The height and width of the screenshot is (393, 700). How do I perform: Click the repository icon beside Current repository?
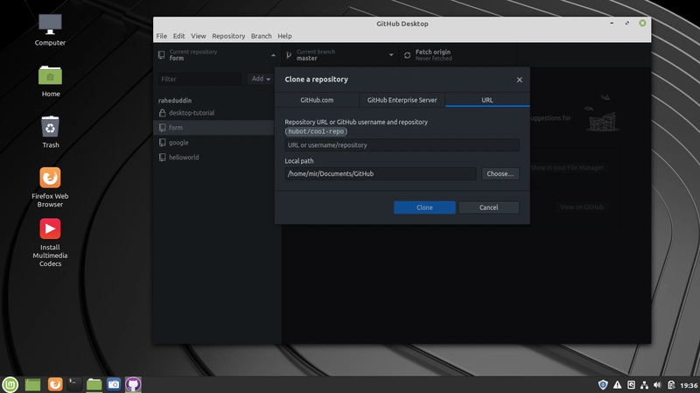161,55
